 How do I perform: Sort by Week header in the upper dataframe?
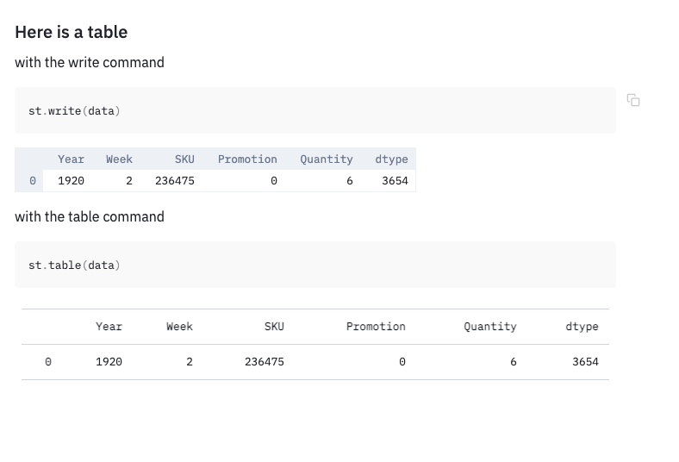[119, 159]
